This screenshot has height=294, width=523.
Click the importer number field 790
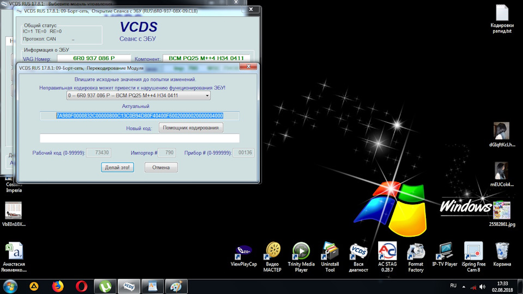click(167, 152)
